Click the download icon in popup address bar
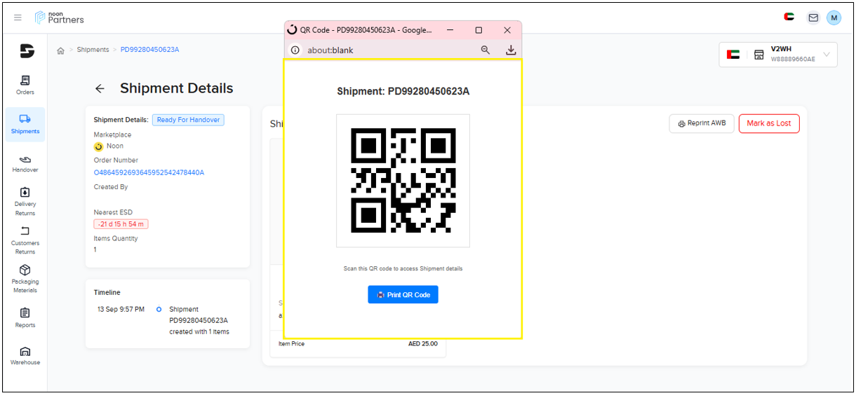Viewport: 856px width, 393px height. [x=511, y=50]
